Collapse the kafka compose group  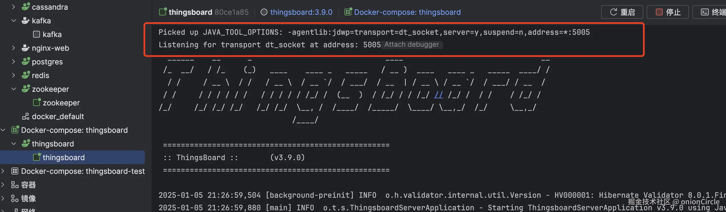[13, 21]
